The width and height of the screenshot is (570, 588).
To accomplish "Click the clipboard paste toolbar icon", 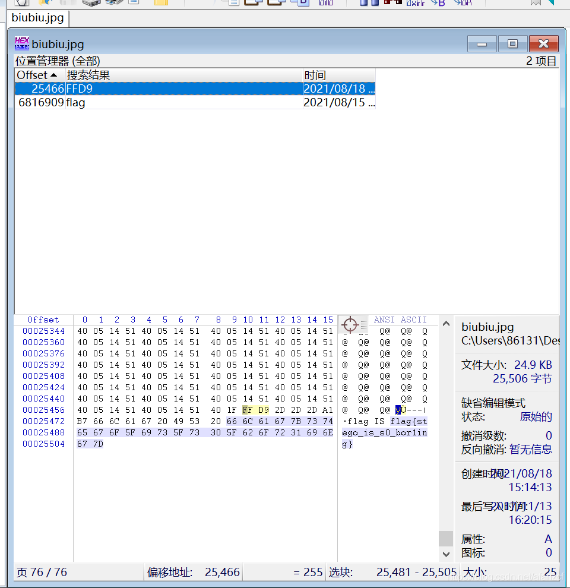I will (275, 4).
